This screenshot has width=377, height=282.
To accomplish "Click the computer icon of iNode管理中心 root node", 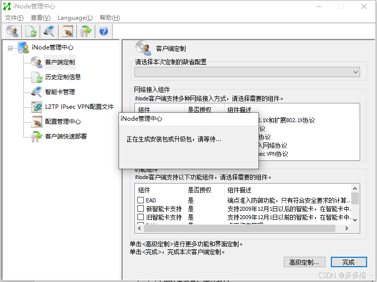I will coord(24,47).
